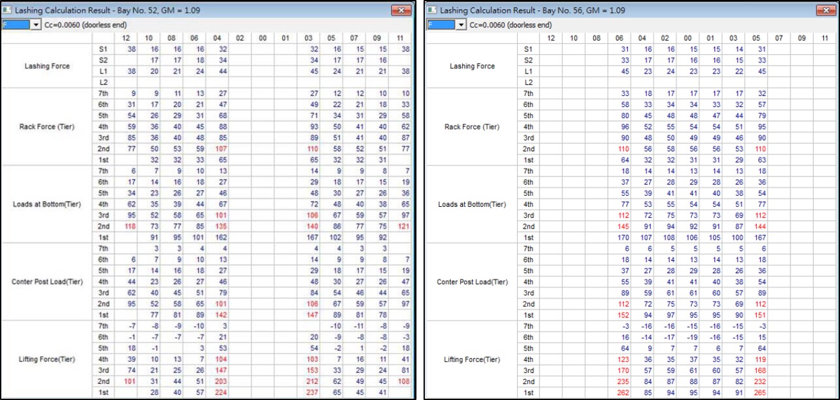This screenshot has width=840, height=400.
Task: Click the highlighted combo field in Bay 56
Action: coord(441,24)
